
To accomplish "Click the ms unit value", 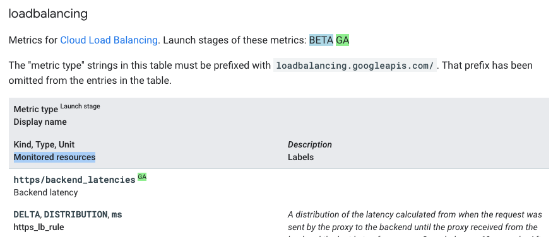I will (117, 214).
